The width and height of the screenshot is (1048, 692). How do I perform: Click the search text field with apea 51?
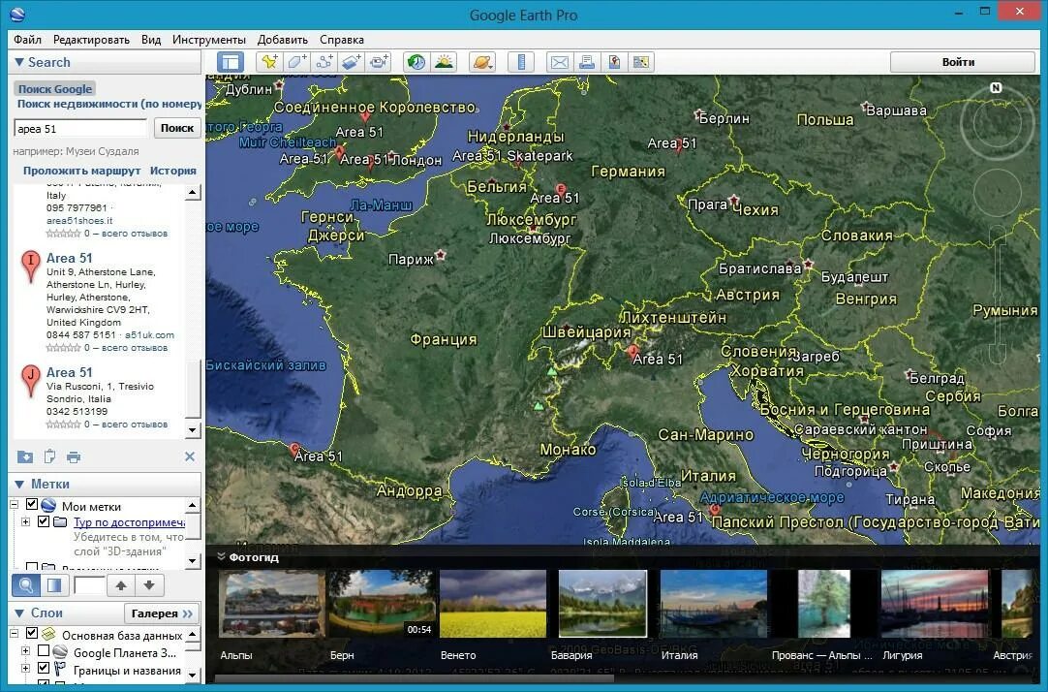(x=80, y=128)
